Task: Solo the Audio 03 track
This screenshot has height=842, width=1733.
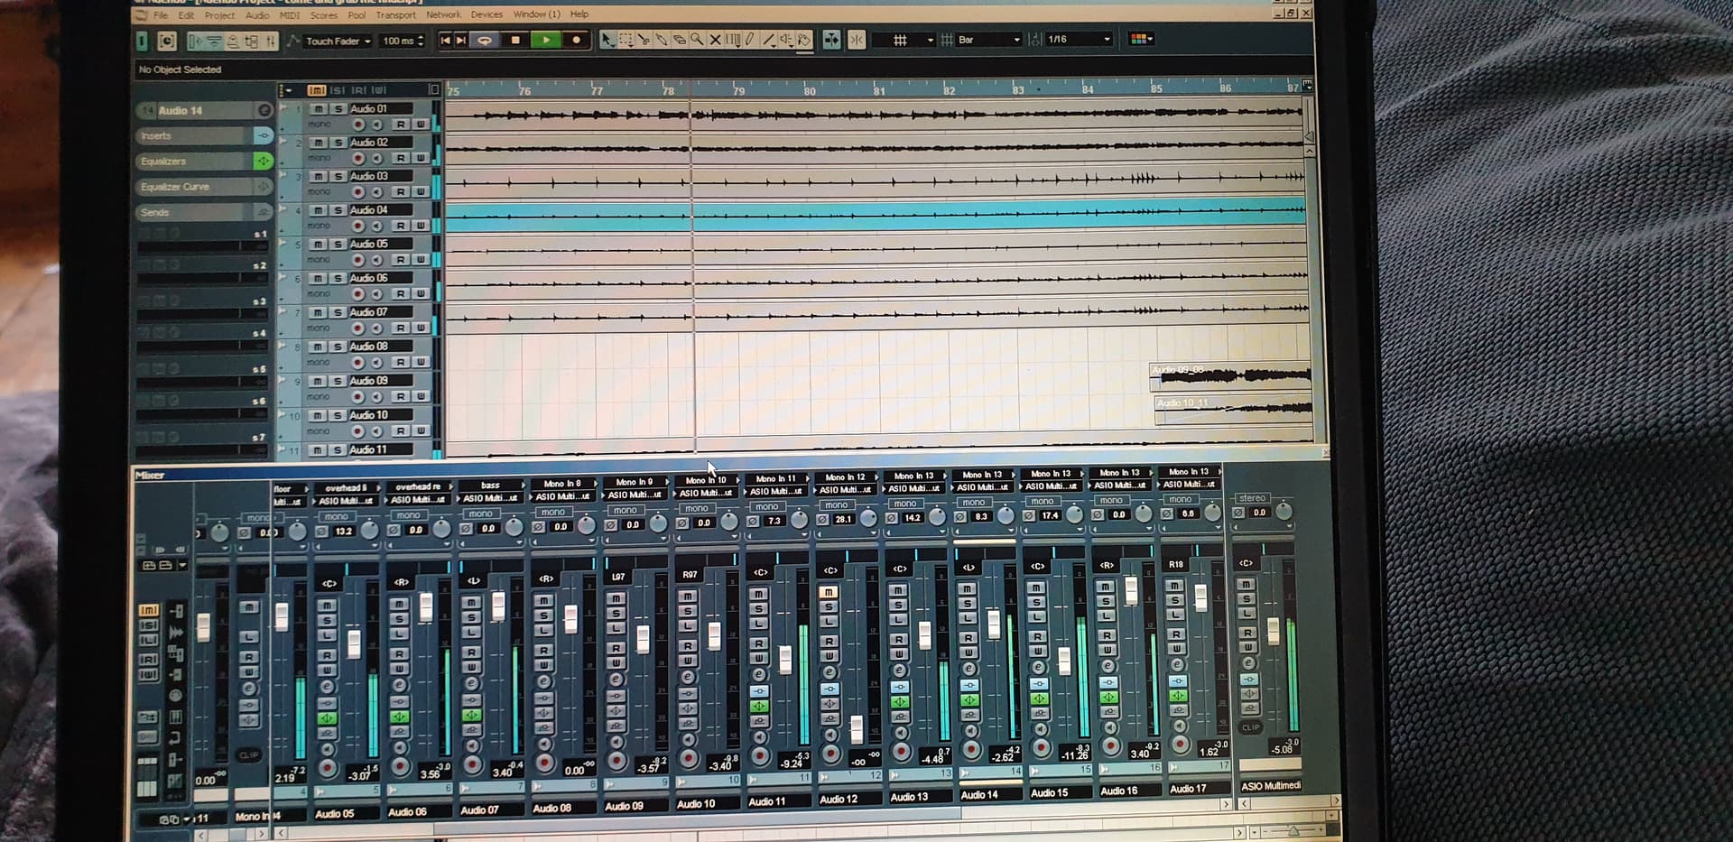Action: coord(338,177)
